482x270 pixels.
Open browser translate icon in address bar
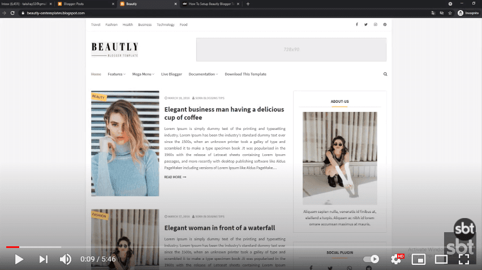tap(433, 13)
